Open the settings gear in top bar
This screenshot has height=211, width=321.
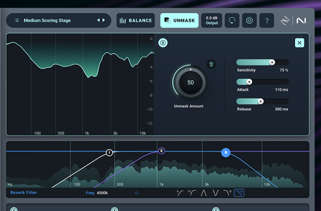tap(249, 20)
